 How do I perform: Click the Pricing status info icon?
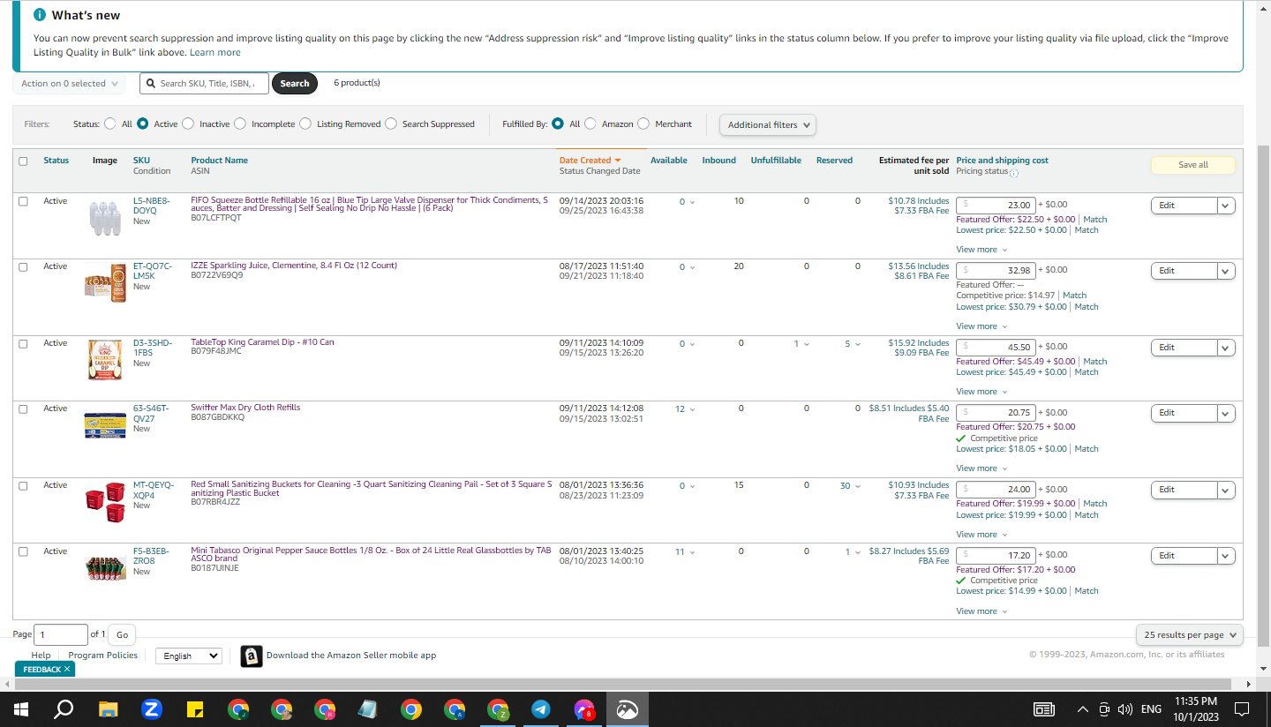1014,173
